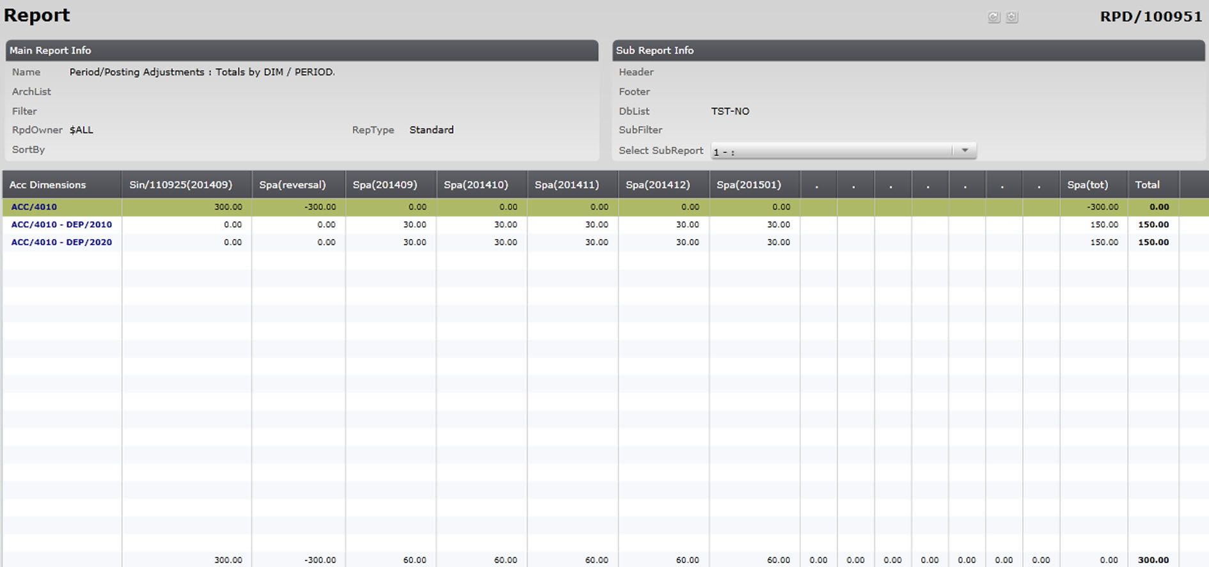The width and height of the screenshot is (1209, 567).
Task: Open the ACC/4010 dimension link
Action: coord(34,207)
